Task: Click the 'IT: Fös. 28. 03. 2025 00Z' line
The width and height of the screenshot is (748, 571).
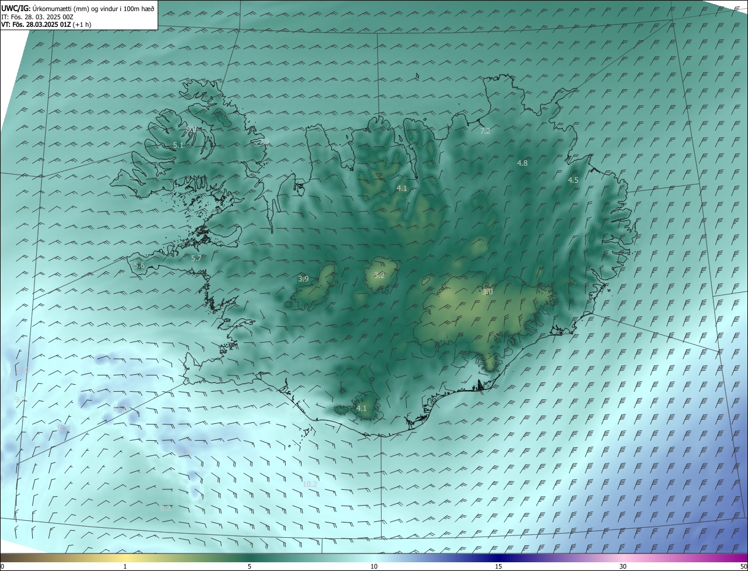Action: click(x=37, y=17)
